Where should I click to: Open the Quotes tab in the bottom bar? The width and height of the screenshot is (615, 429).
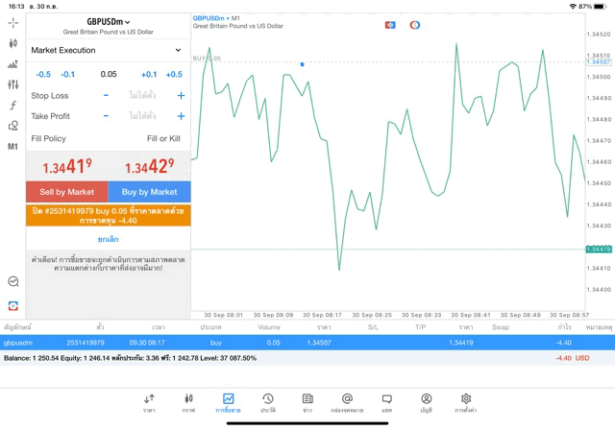[x=149, y=402]
